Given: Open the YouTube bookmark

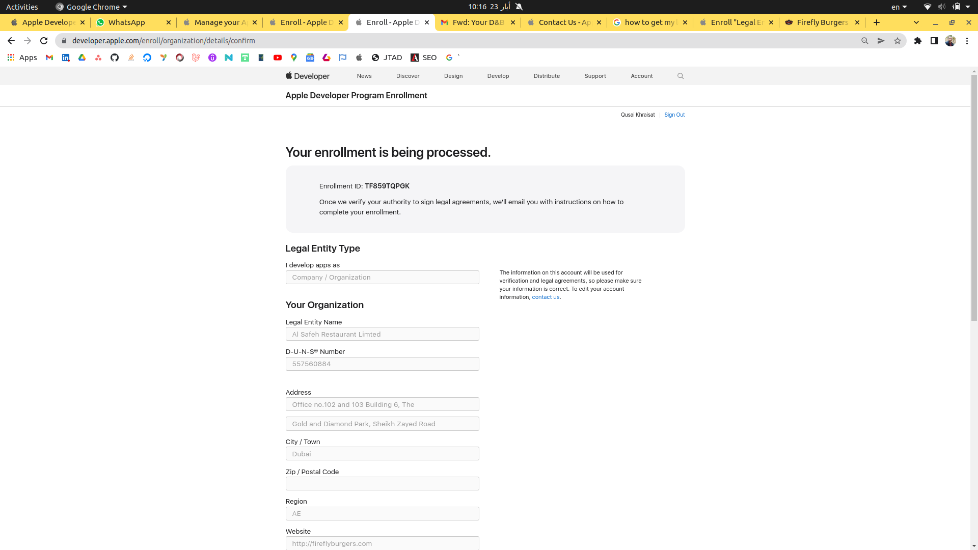Looking at the screenshot, I should coord(278,58).
